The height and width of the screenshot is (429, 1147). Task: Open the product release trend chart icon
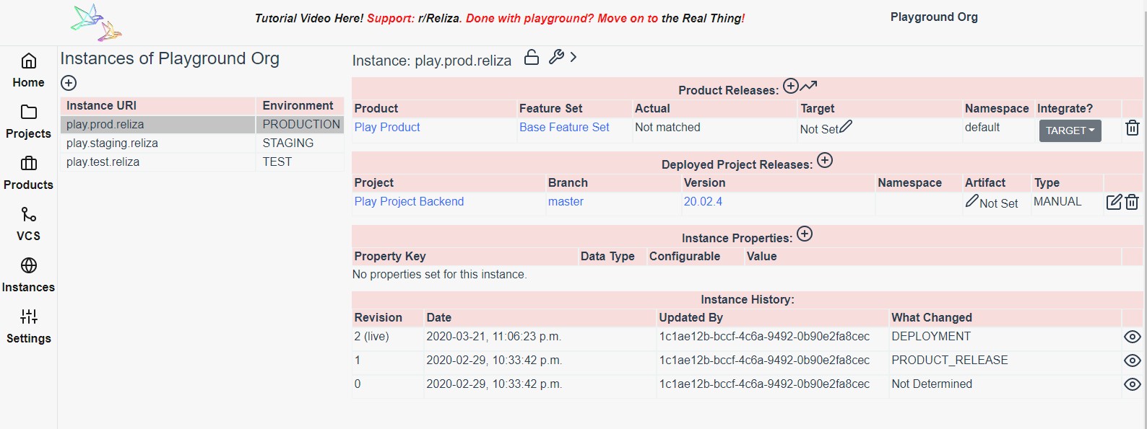coord(809,87)
